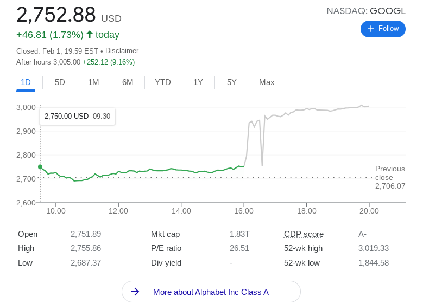Click the 16:00 axis label
The width and height of the screenshot is (448, 303).
tap(244, 211)
